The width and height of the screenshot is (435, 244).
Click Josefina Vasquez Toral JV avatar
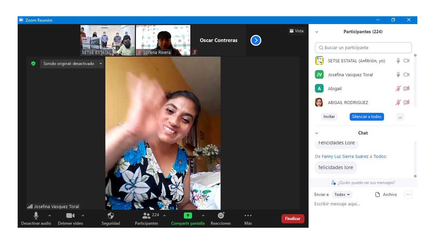pyautogui.click(x=319, y=75)
